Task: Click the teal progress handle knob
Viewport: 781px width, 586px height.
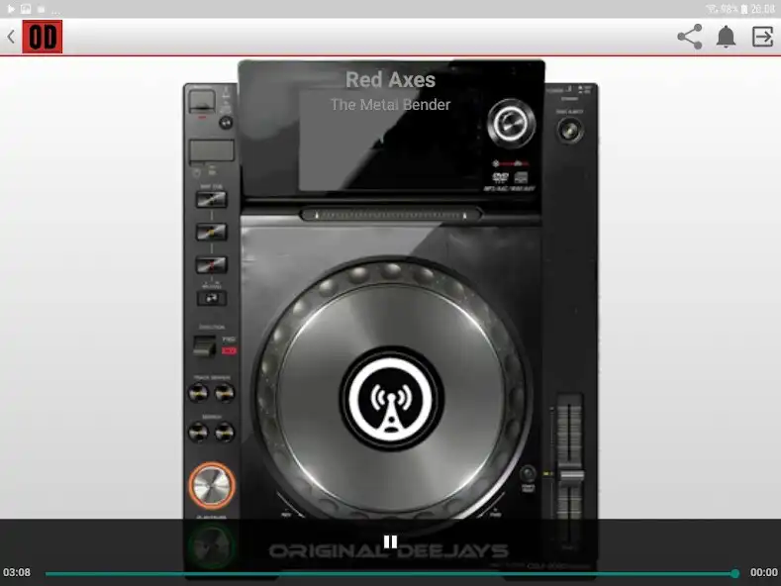Action: 734,573
